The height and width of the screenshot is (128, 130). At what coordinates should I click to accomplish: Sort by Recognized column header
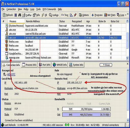click(x=78, y=21)
